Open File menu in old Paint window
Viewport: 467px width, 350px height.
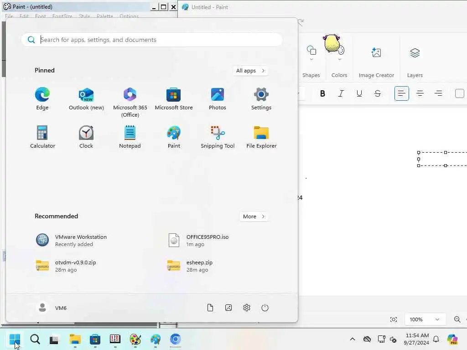click(9, 16)
